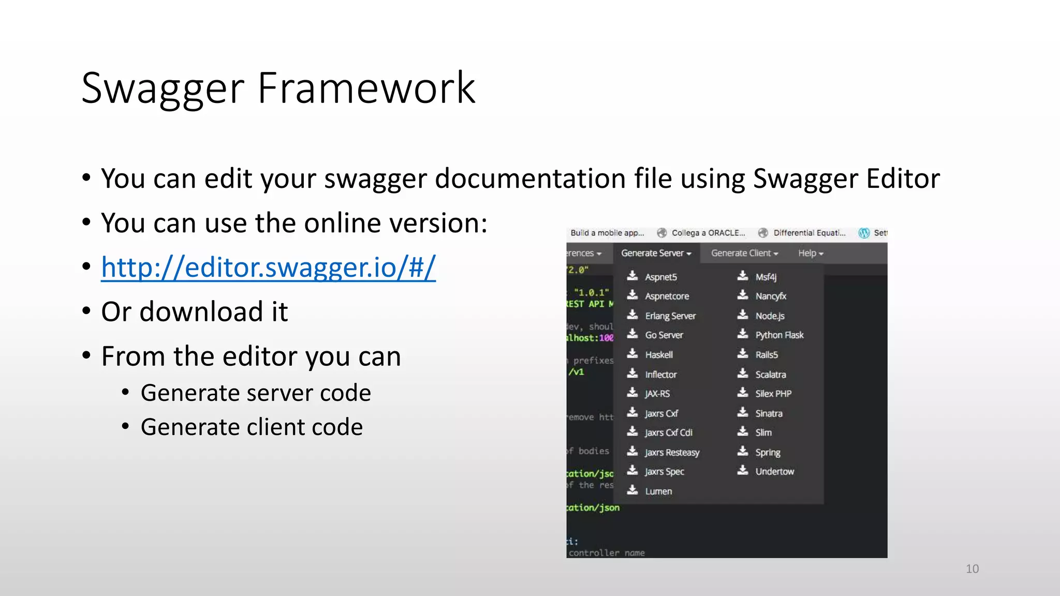Screen dimensions: 1060x596
Task: Select the JAX-RS menu entry
Action: [x=657, y=394]
